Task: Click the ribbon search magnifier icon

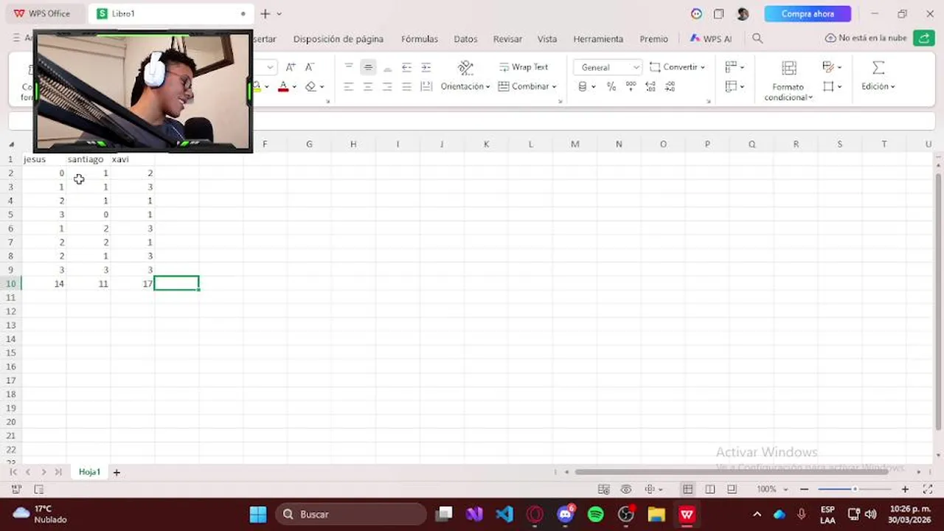Action: point(757,38)
